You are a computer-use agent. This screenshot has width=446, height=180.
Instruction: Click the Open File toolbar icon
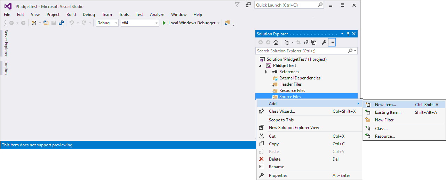(46, 23)
